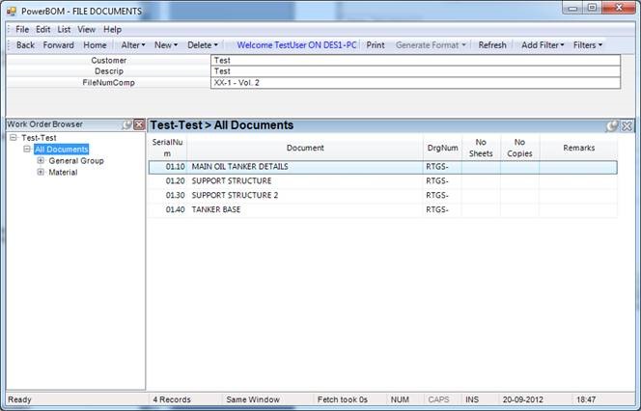Viewport: 641px width, 411px height.
Task: Click the PowerBOM application icon in title bar
Action: [10, 11]
